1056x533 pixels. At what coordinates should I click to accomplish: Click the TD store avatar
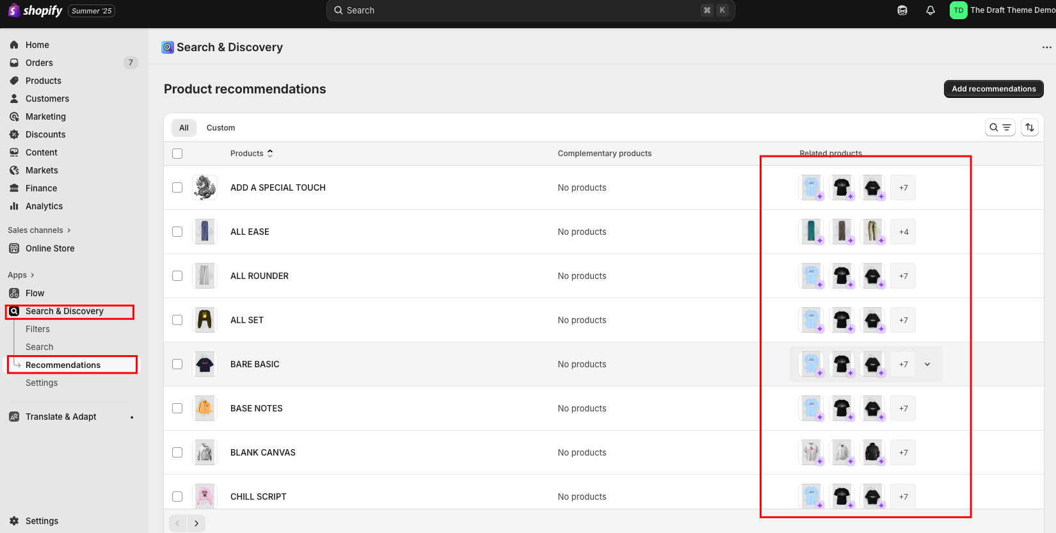(958, 10)
